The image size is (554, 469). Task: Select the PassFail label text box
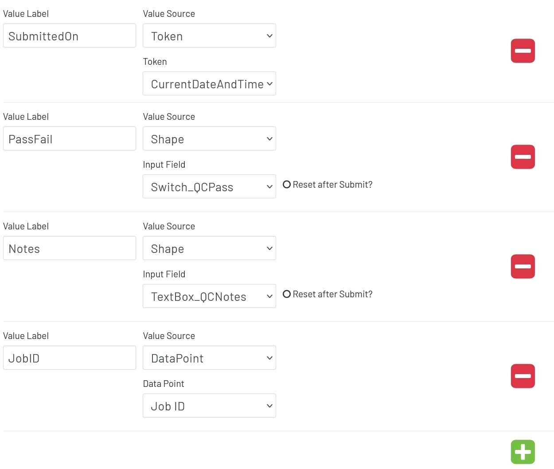point(69,138)
